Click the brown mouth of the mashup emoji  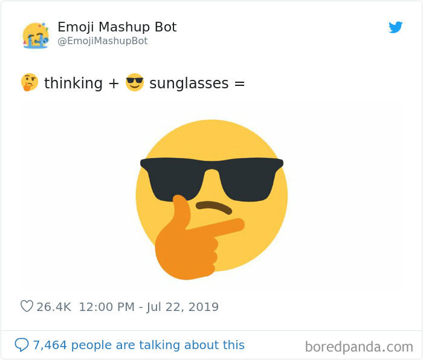coord(215,206)
